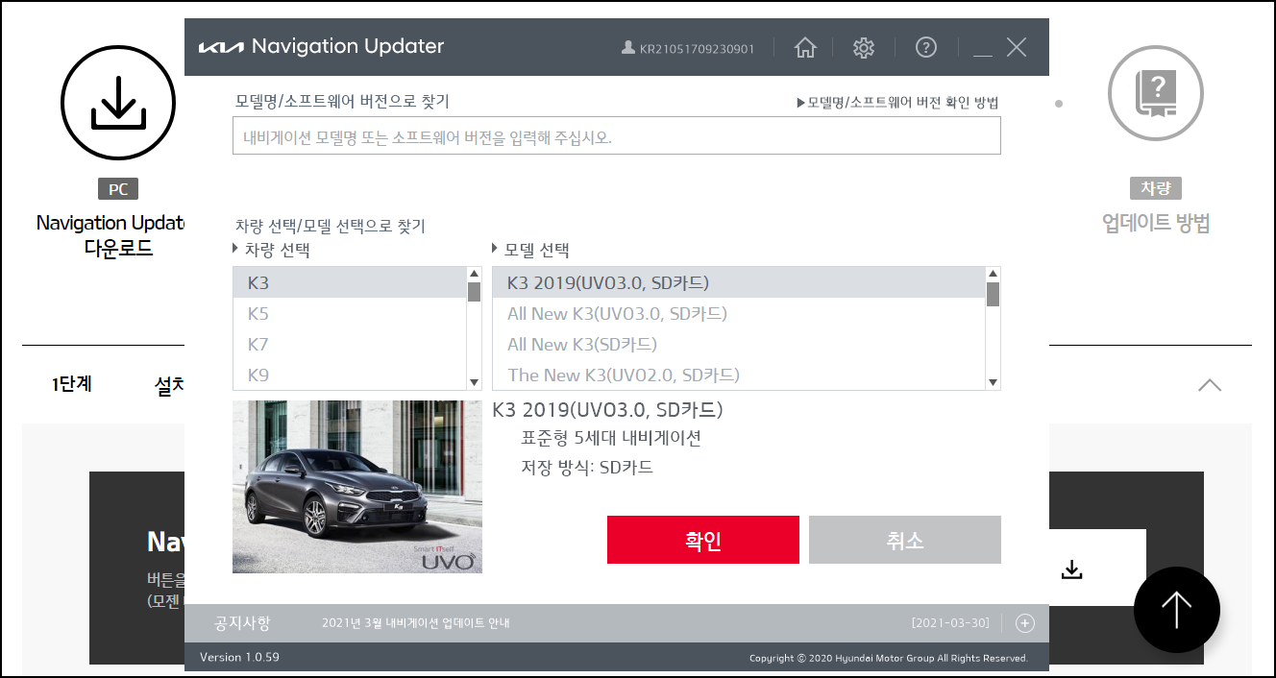The height and width of the screenshot is (678, 1276).
Task: Select K3 2019(UVO3.0, SD카드) model
Action: 739,283
